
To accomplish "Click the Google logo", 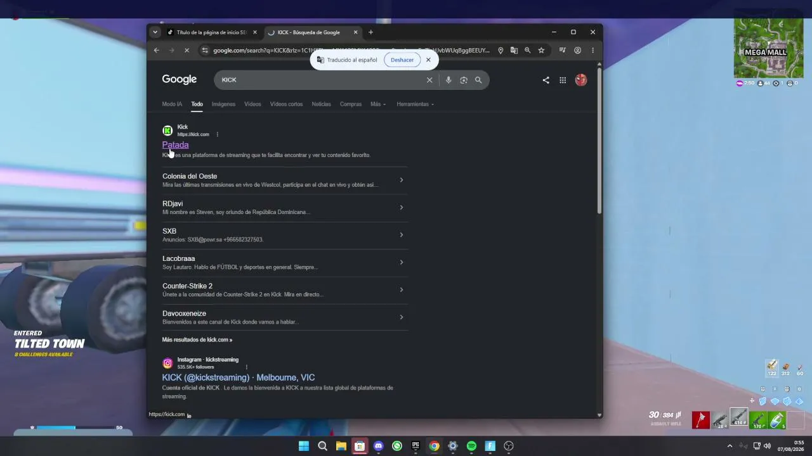I will (x=180, y=79).
